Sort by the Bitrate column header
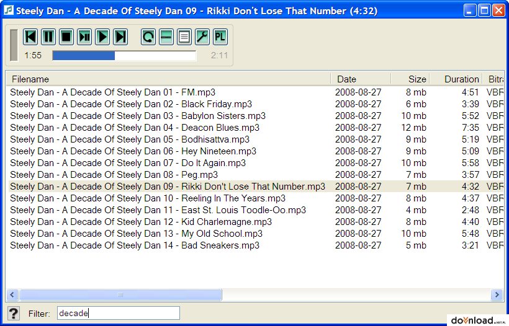The image size is (509, 326). [493, 79]
